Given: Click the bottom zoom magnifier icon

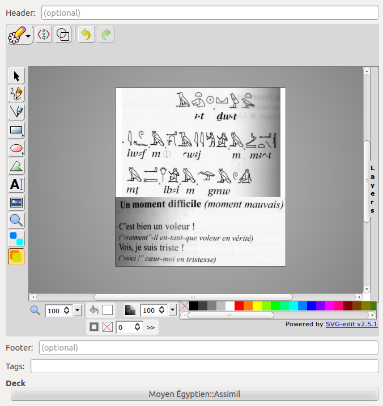Looking at the screenshot, I should pyautogui.click(x=35, y=310).
